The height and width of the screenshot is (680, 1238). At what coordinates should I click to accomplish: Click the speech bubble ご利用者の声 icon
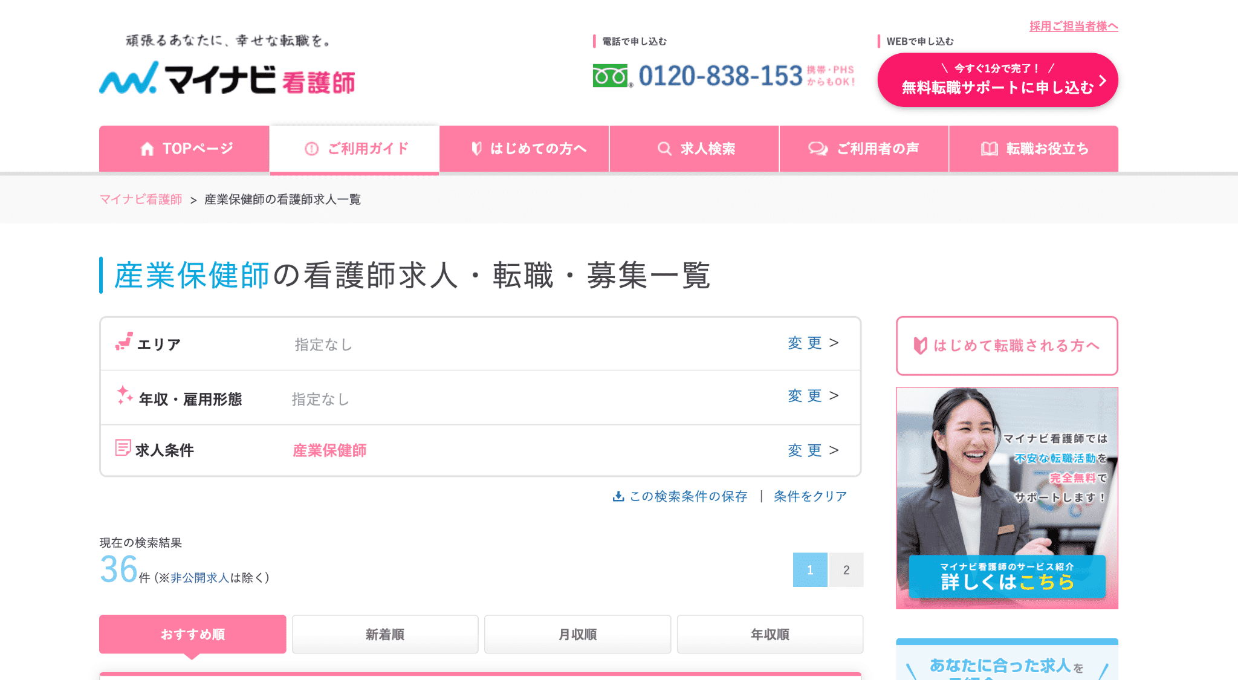818,149
